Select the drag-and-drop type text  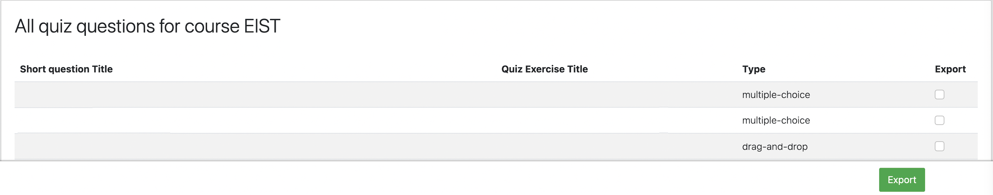click(774, 146)
